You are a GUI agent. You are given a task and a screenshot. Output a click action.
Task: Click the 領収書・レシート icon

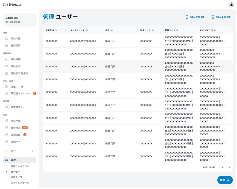tap(7, 93)
